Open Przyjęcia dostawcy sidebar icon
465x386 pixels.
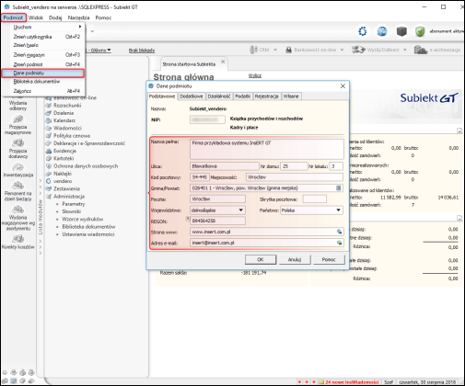17,149
